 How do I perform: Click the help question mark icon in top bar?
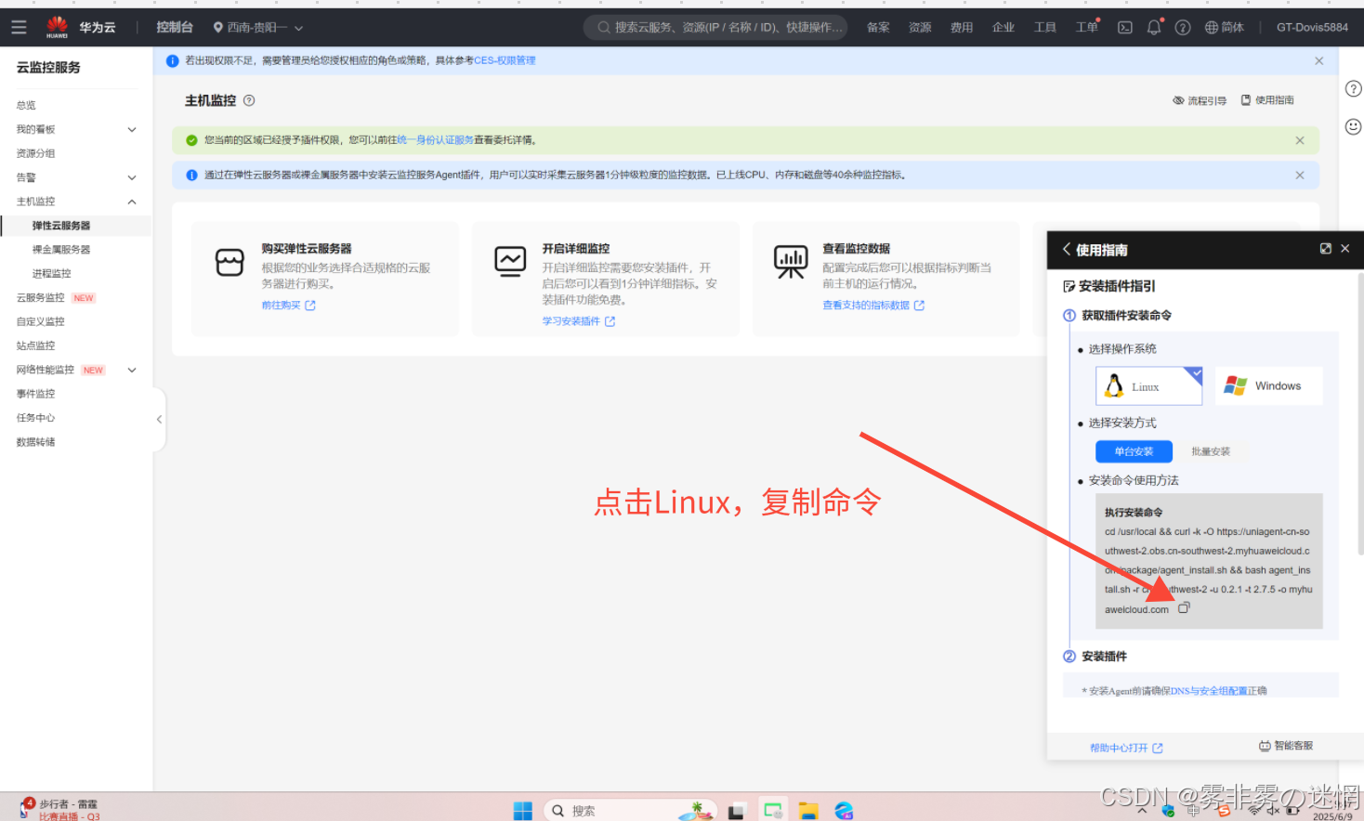coord(1182,28)
